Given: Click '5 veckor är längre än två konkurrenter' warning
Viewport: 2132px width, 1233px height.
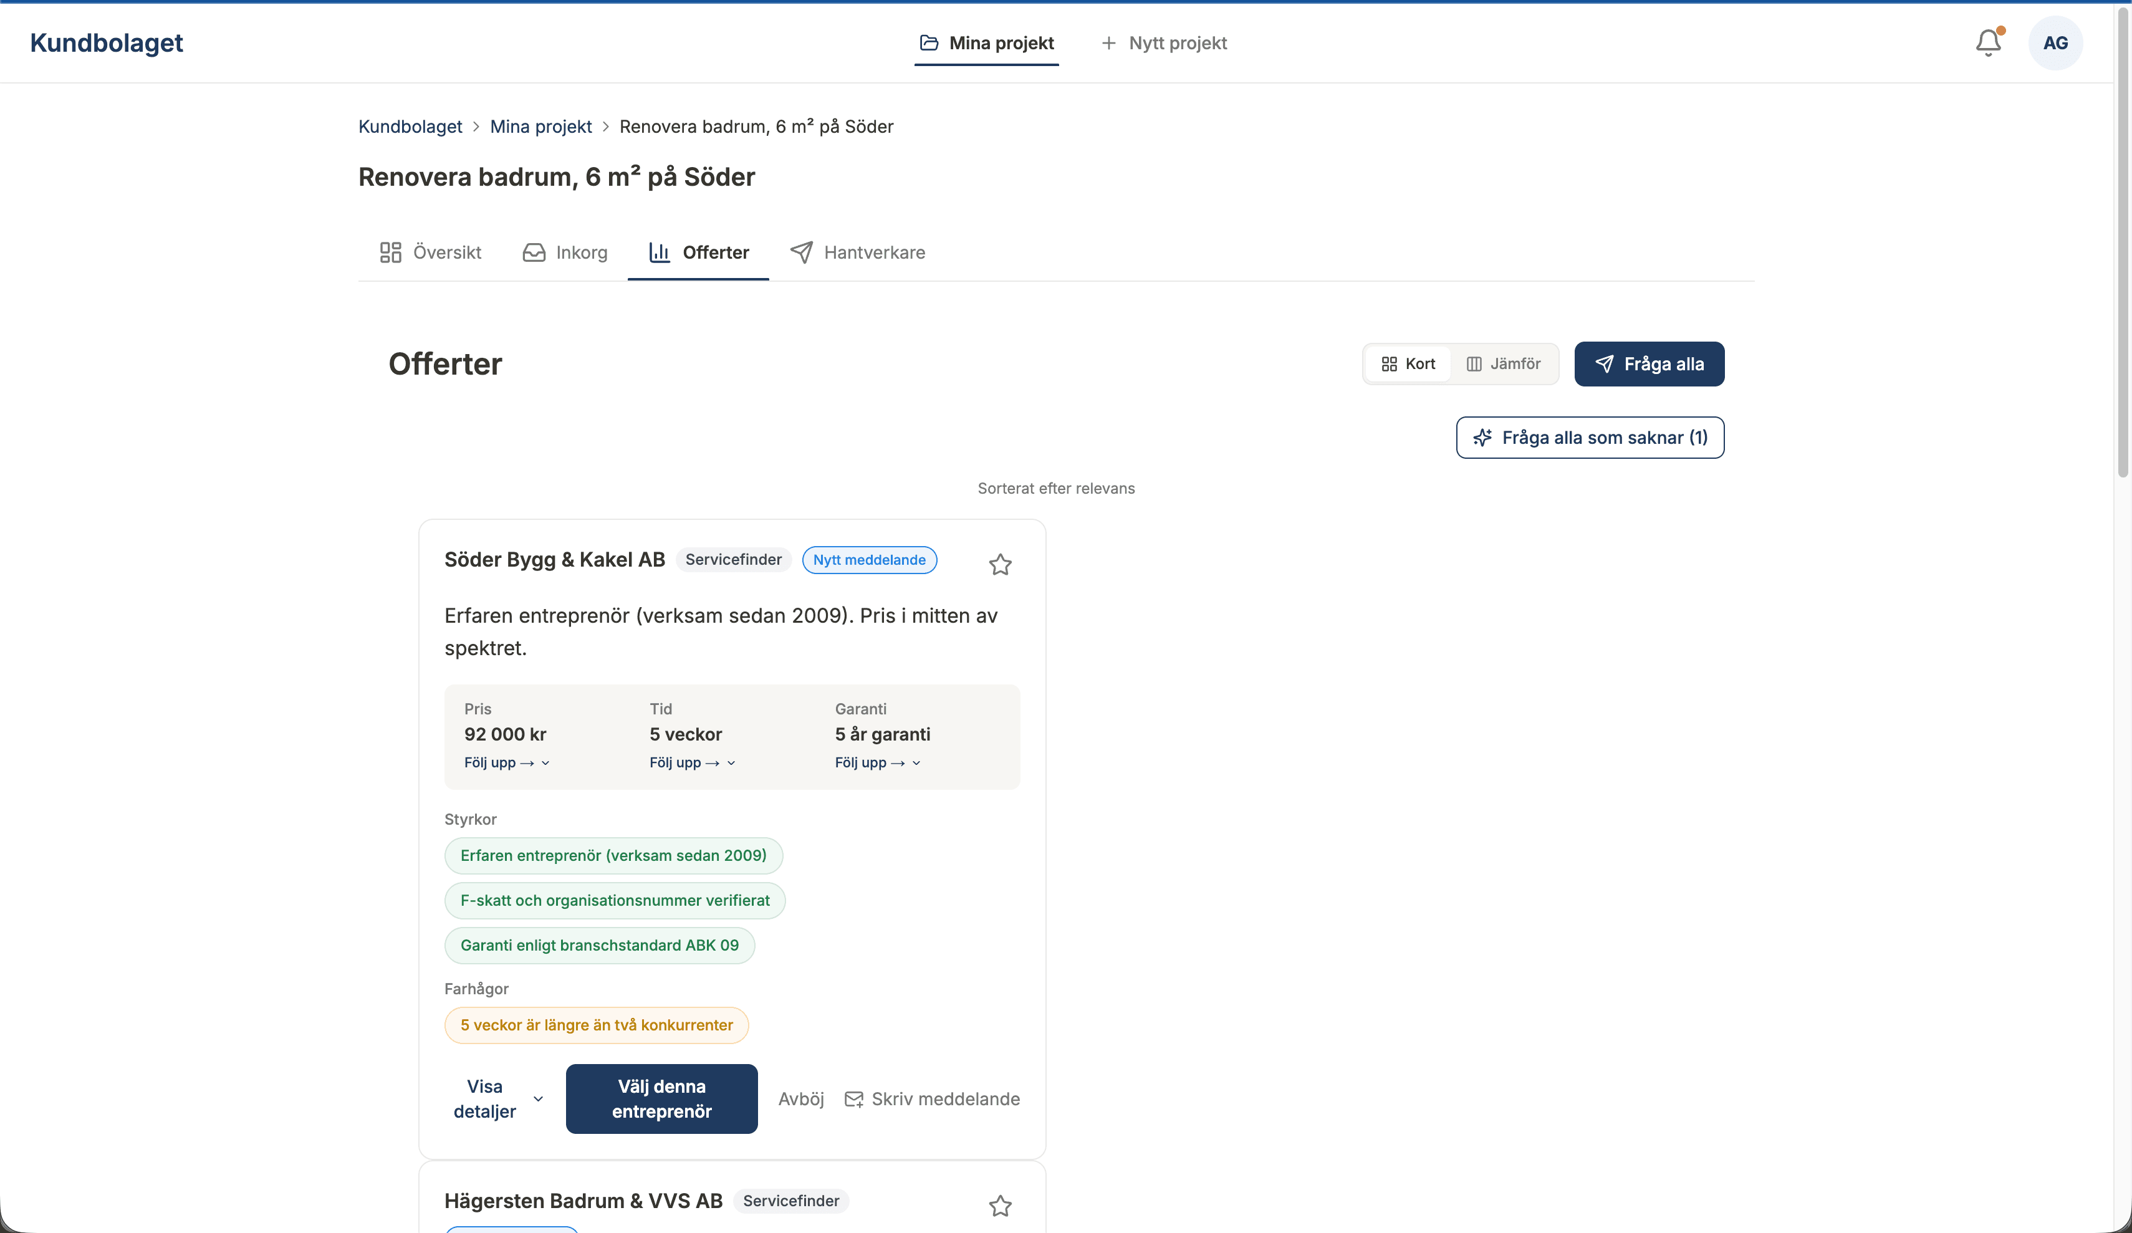Looking at the screenshot, I should 597,1025.
